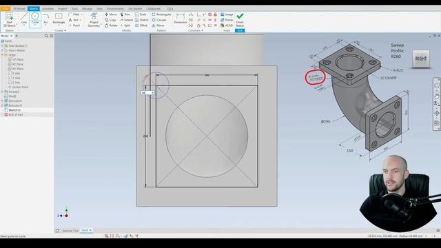Select the Circle tool
The image size is (441, 248).
35,19
